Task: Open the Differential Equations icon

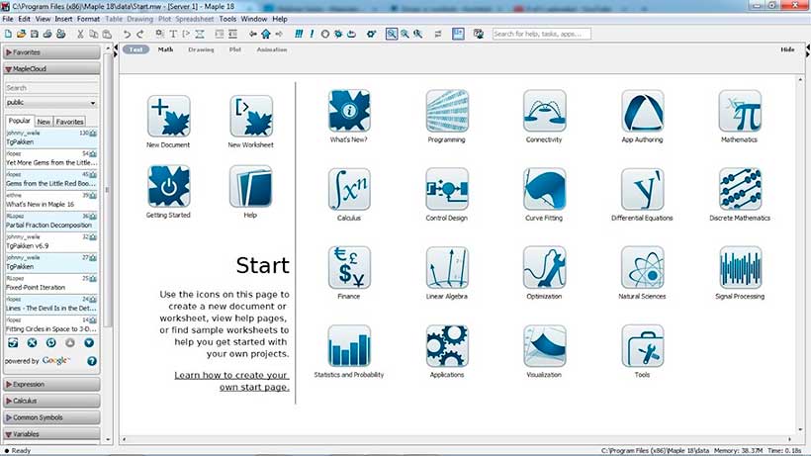Action: point(642,187)
